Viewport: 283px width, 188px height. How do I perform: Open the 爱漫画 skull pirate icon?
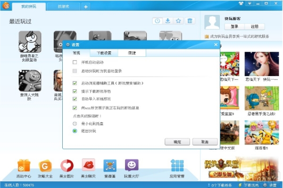110,166
